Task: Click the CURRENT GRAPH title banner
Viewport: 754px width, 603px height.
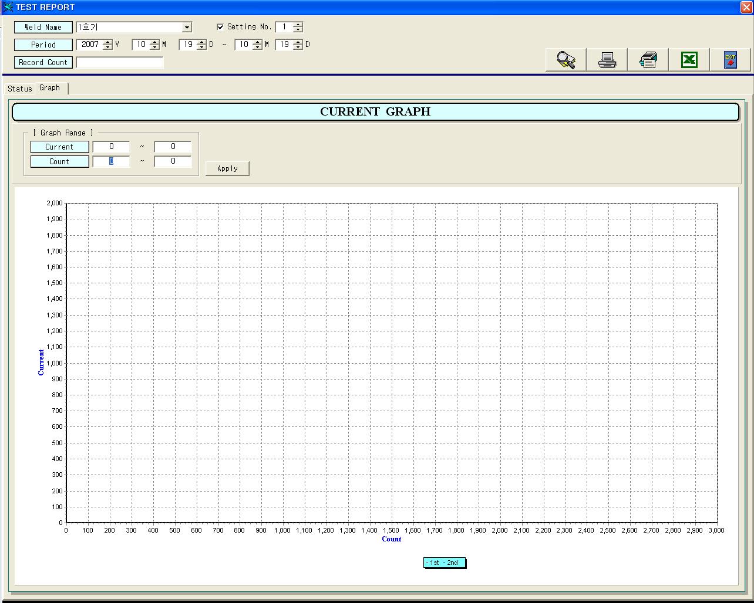Action: pos(375,111)
